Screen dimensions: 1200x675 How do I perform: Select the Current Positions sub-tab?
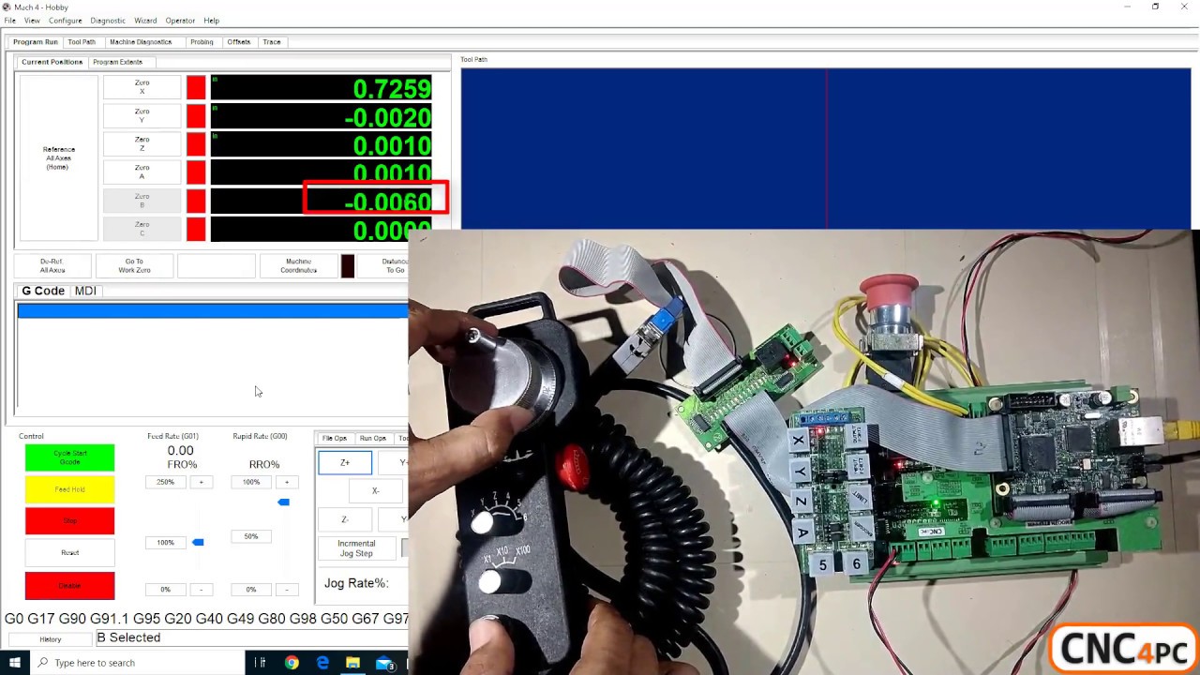click(52, 62)
